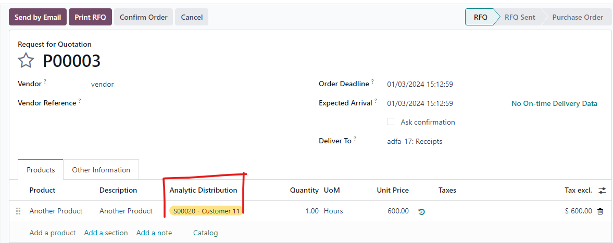Click the Analytic Distribution column header
The width and height of the screenshot is (613, 243).
pyautogui.click(x=203, y=191)
